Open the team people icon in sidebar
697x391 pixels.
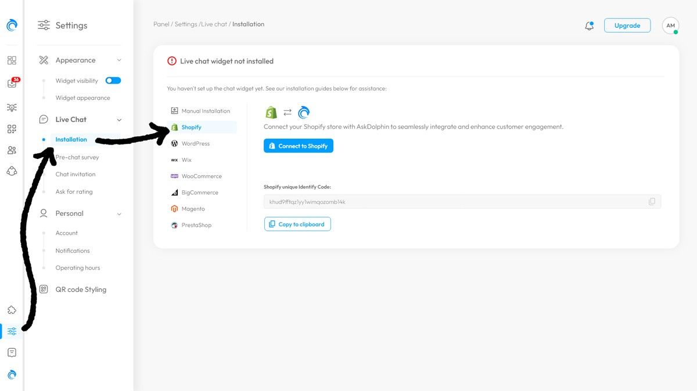click(12, 150)
